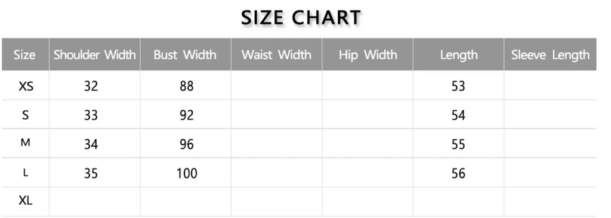Select the Shoulder Width header cell

[95, 55]
